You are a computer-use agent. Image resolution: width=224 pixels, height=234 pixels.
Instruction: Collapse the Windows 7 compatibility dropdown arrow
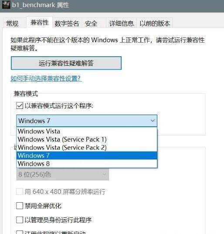[x=153, y=121]
